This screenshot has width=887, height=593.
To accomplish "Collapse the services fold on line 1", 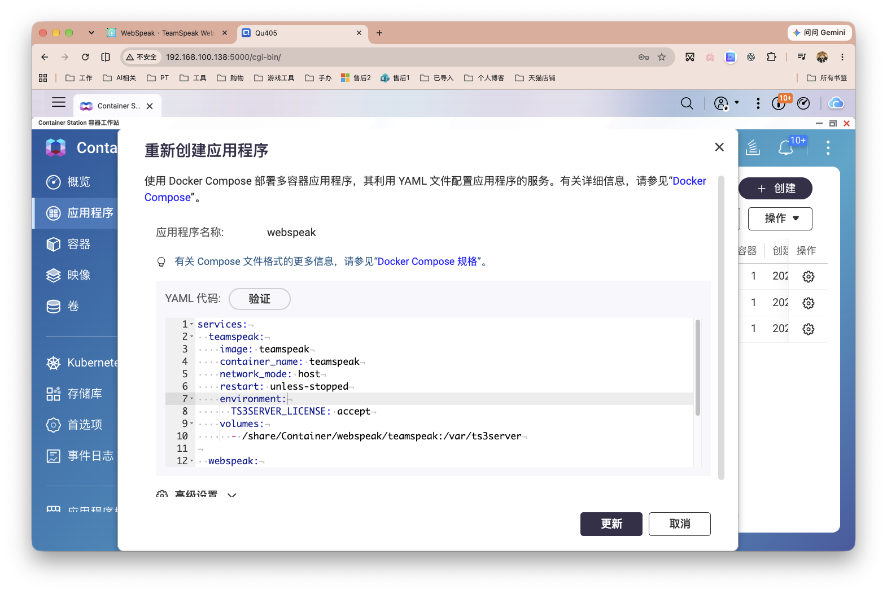I will click(192, 324).
